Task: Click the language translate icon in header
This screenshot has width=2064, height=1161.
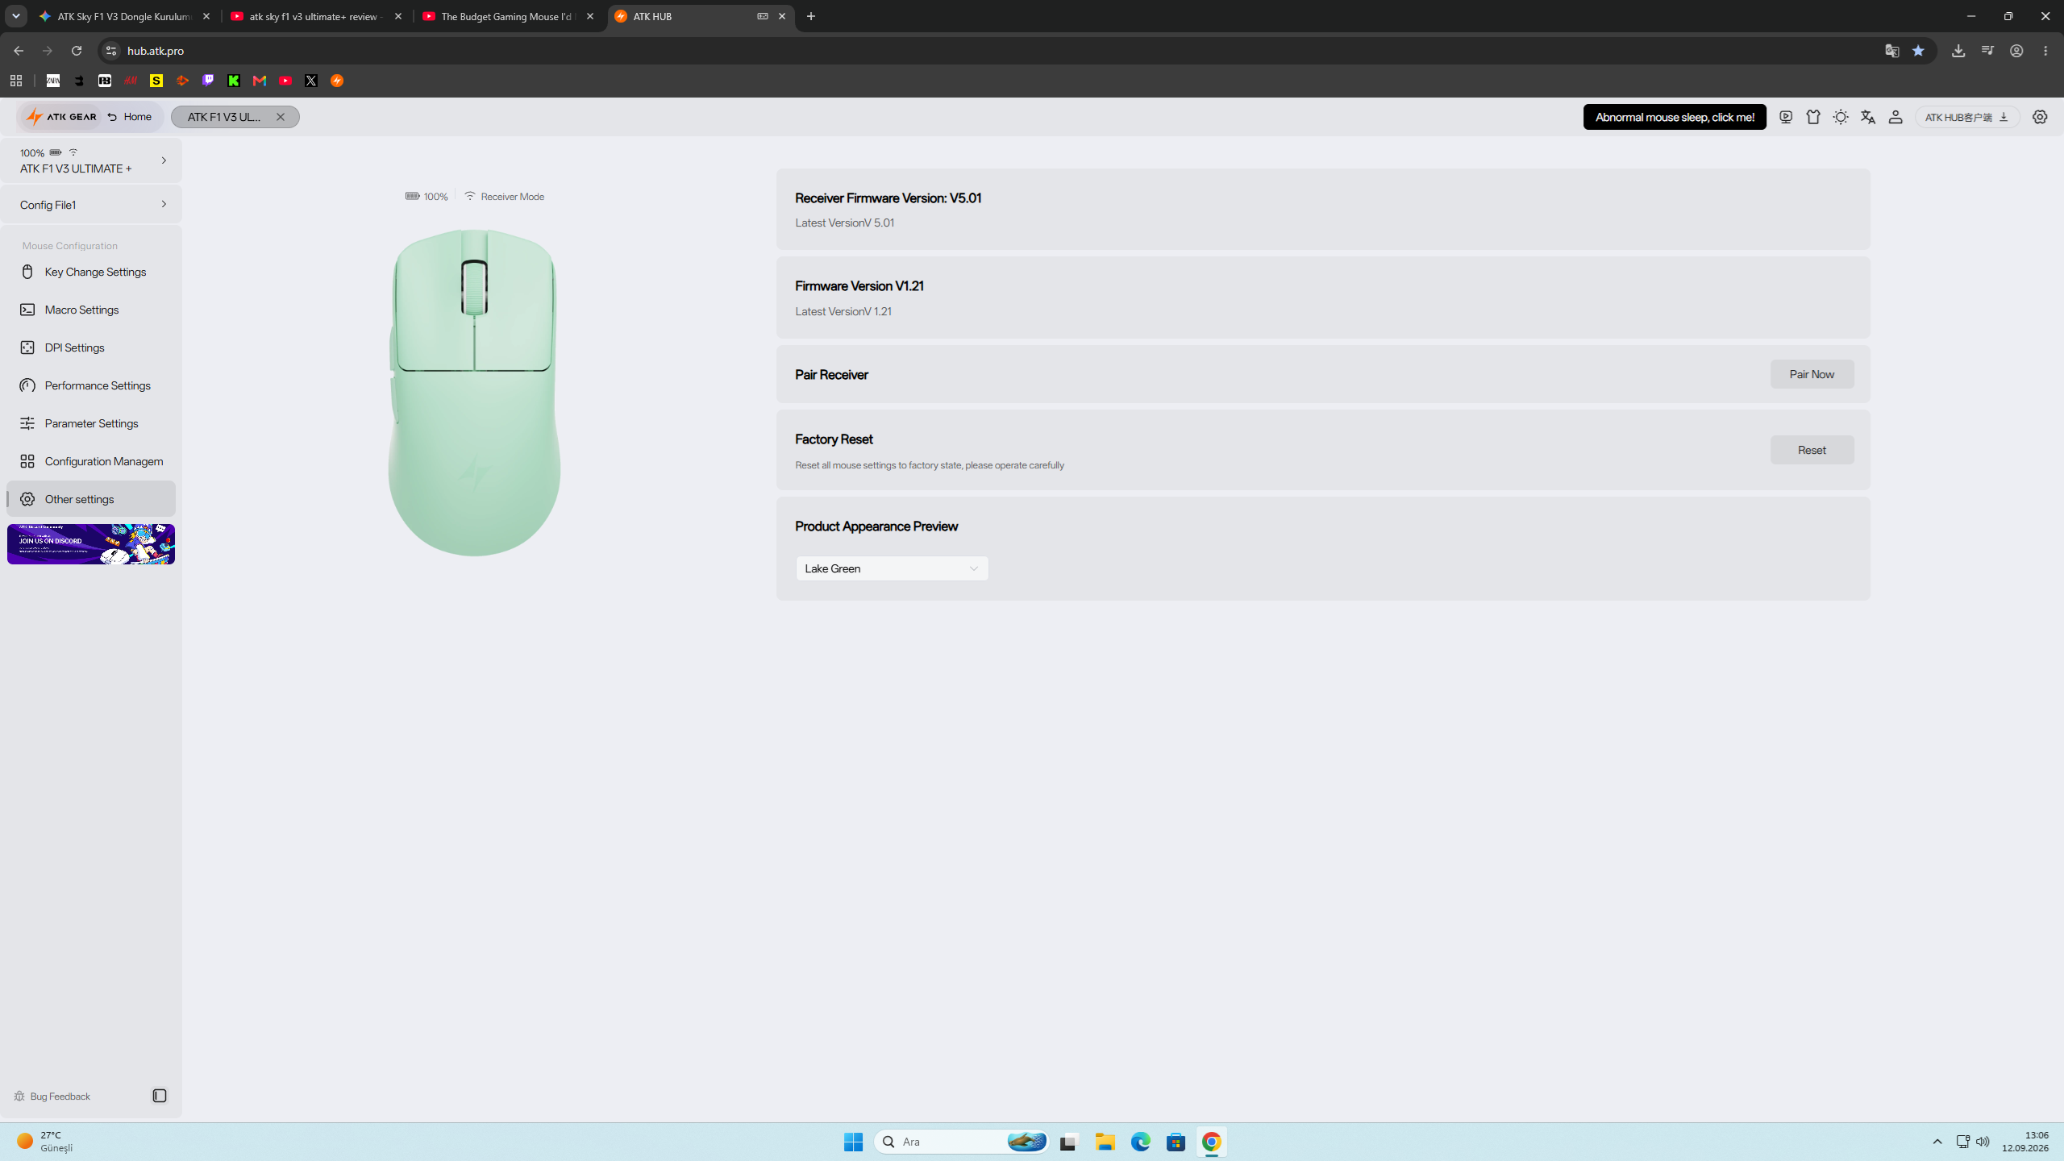Action: tap(1868, 117)
